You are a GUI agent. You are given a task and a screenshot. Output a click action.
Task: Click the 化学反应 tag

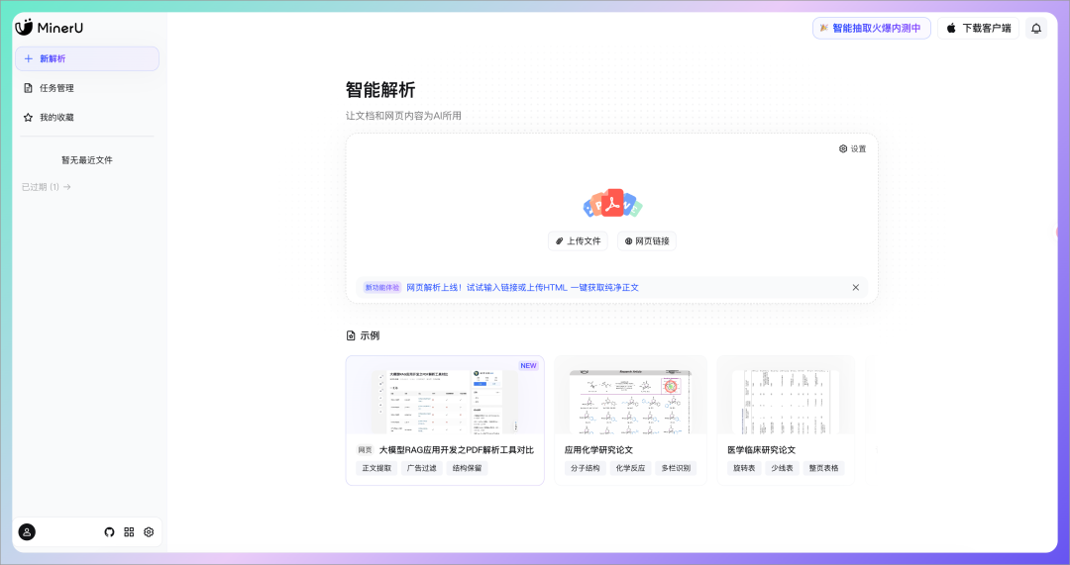630,468
